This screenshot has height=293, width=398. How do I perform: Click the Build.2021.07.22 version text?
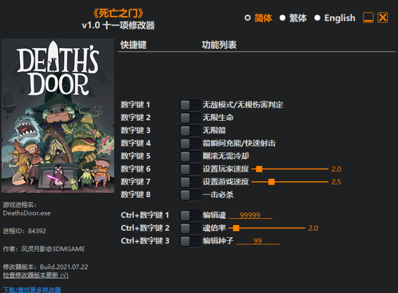click(x=64, y=267)
